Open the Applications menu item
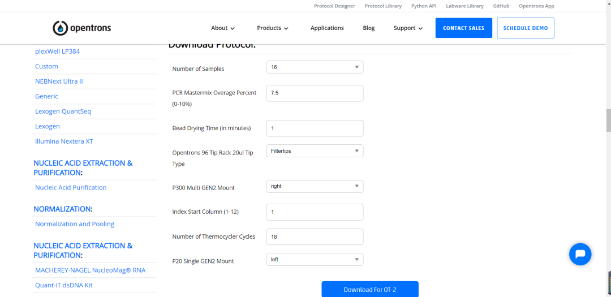 pyautogui.click(x=327, y=28)
